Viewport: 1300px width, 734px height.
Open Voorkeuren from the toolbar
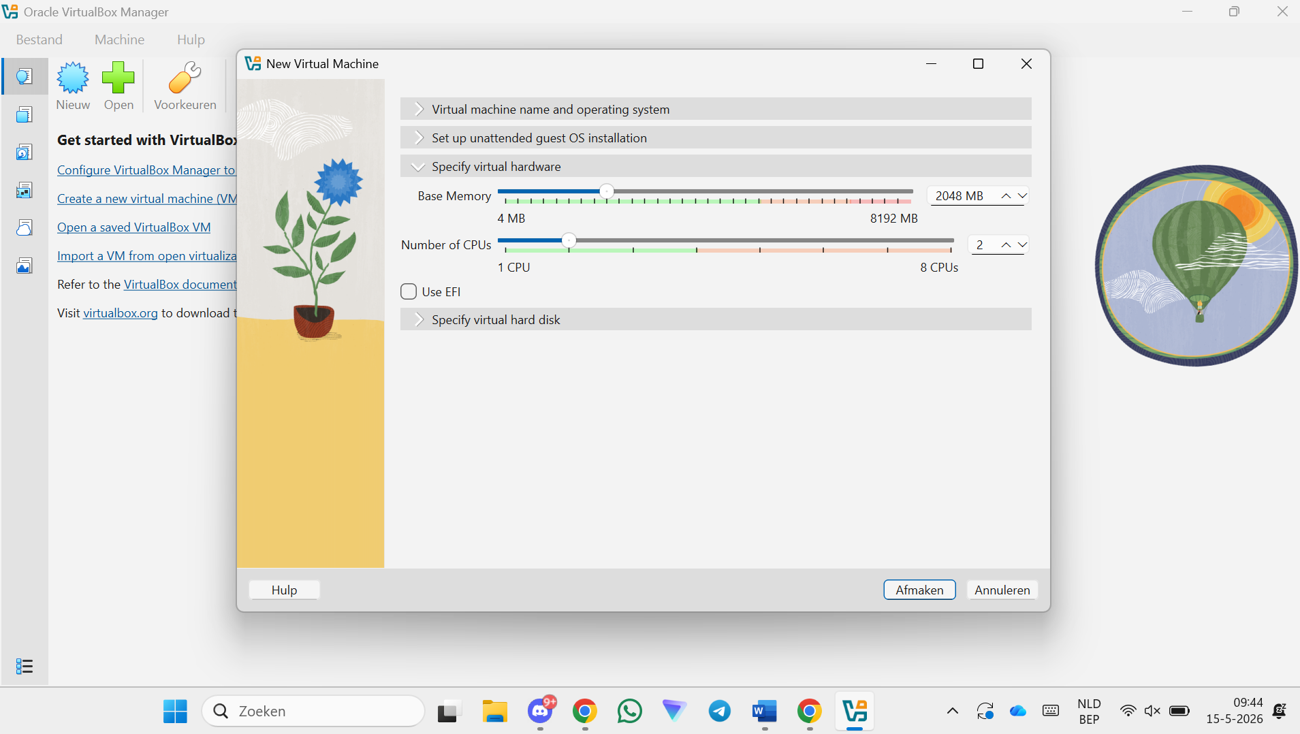[185, 86]
